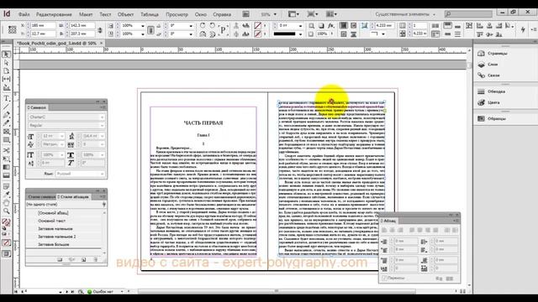Click create new paragraph style button
The image size is (538, 302).
coord(83,260)
